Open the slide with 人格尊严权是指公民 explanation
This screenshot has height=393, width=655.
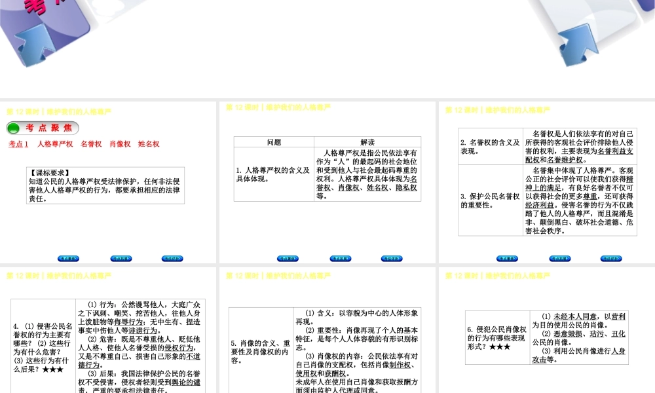[327, 183]
